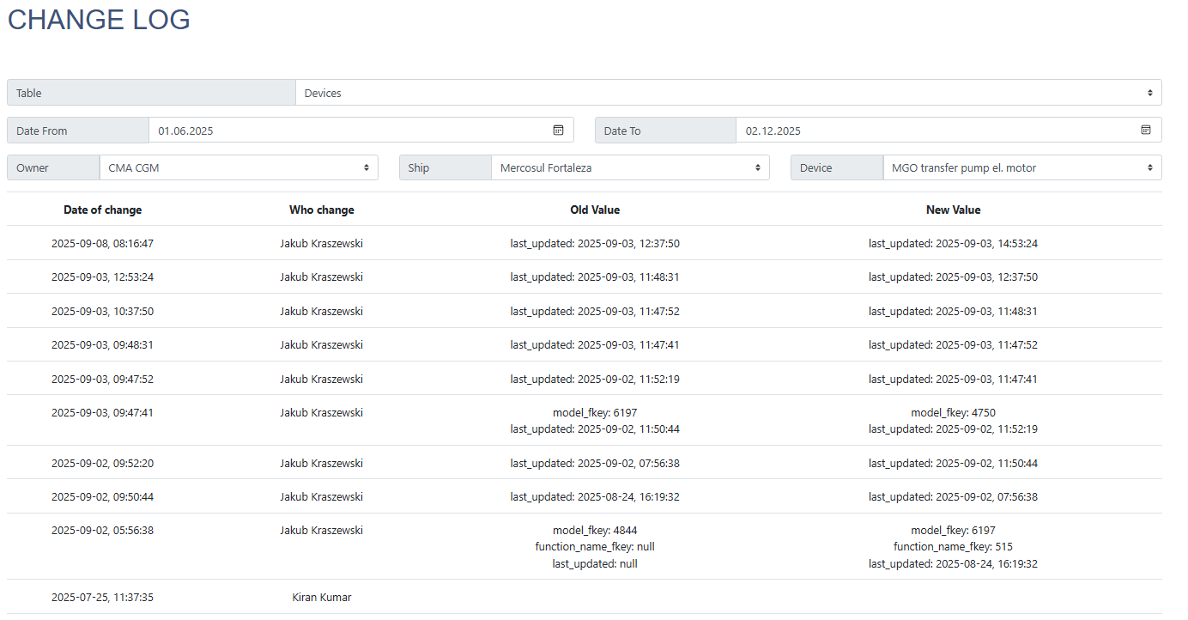Click the Date To field text 02.12.2025
This screenshot has height=620, width=1188.
pos(773,131)
